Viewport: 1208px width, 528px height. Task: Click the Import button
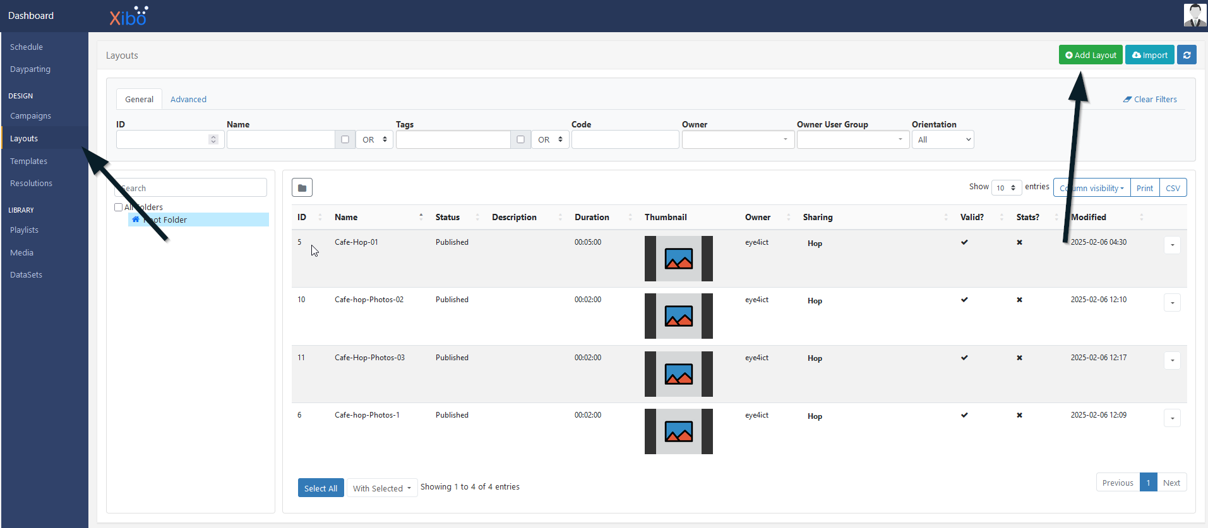tap(1149, 55)
